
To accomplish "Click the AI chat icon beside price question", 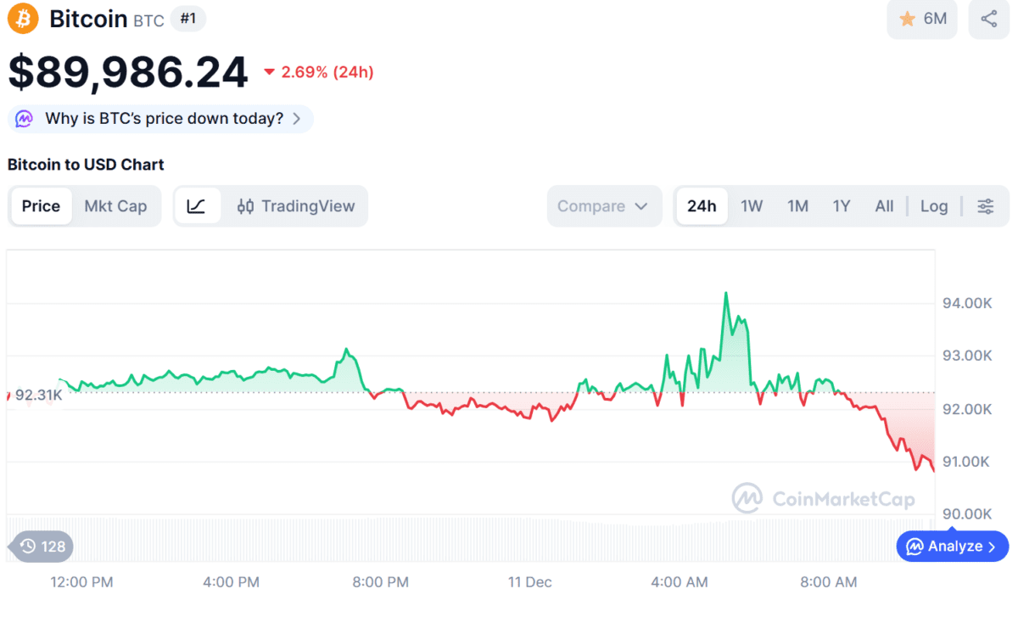I will click(25, 119).
